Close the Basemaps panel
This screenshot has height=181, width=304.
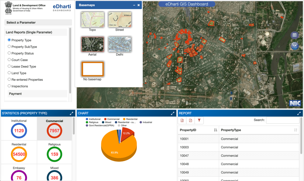138,5
